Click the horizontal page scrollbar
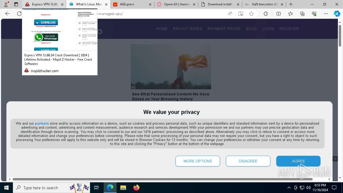Image resolution: width=343 pixels, height=193 pixels. [x=163, y=179]
